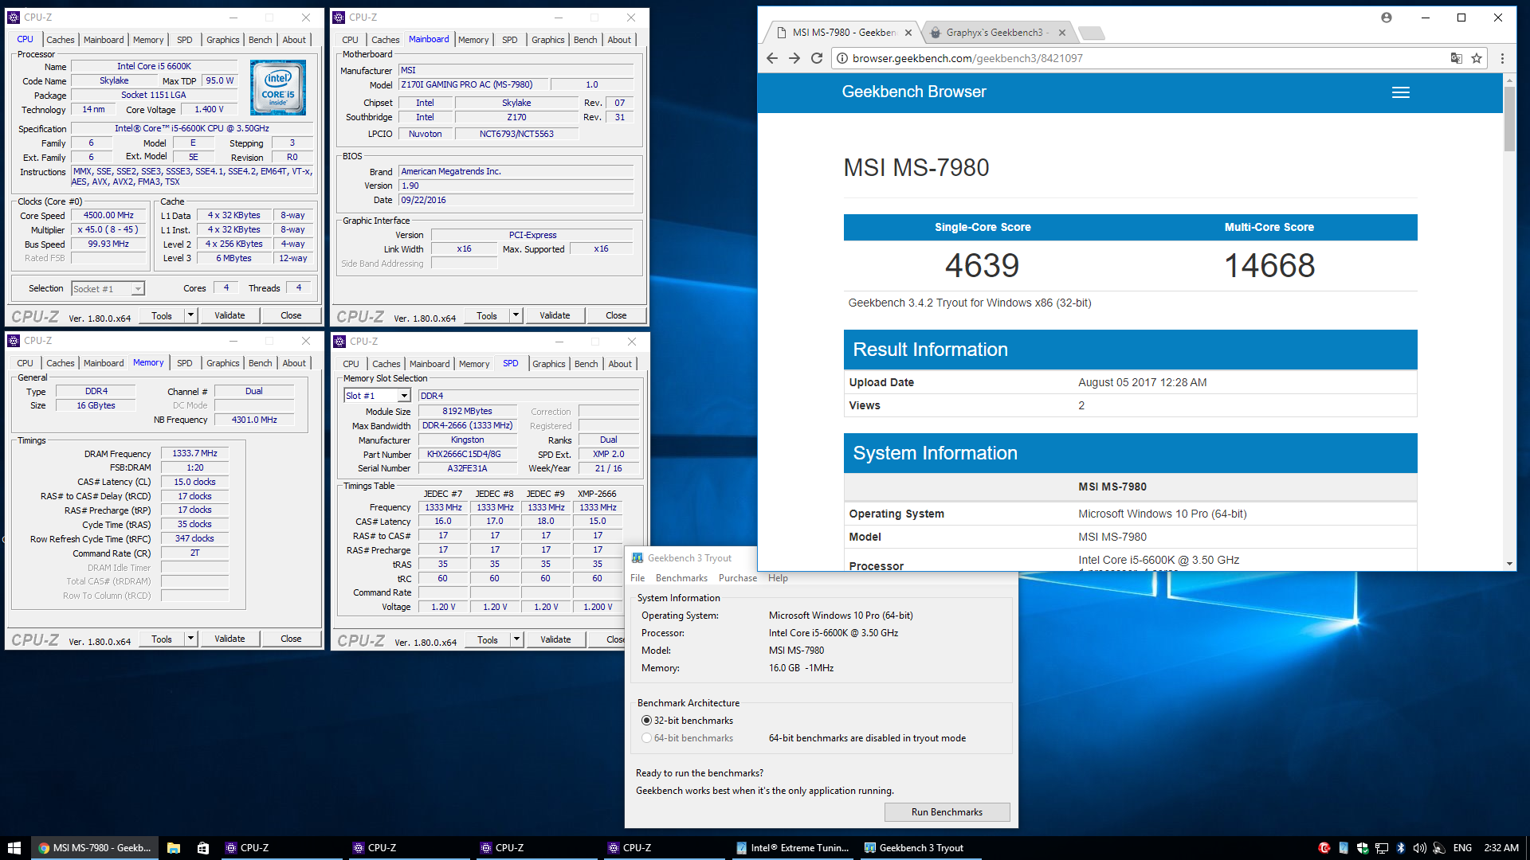
Task: Open a new Chrome tab
Action: point(1092,33)
